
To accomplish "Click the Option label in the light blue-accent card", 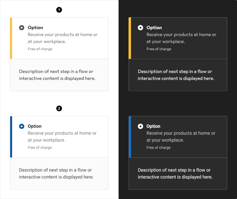I will 35,126.
